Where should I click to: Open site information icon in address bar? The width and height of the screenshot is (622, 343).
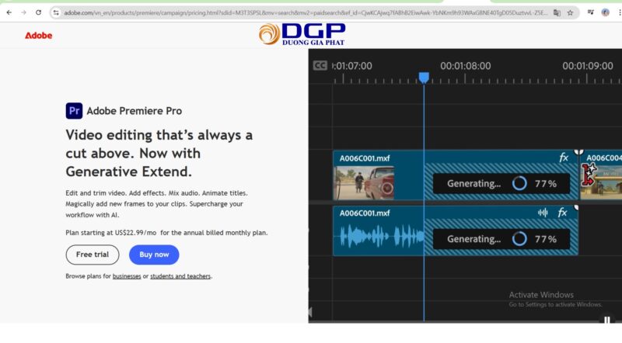click(x=56, y=12)
